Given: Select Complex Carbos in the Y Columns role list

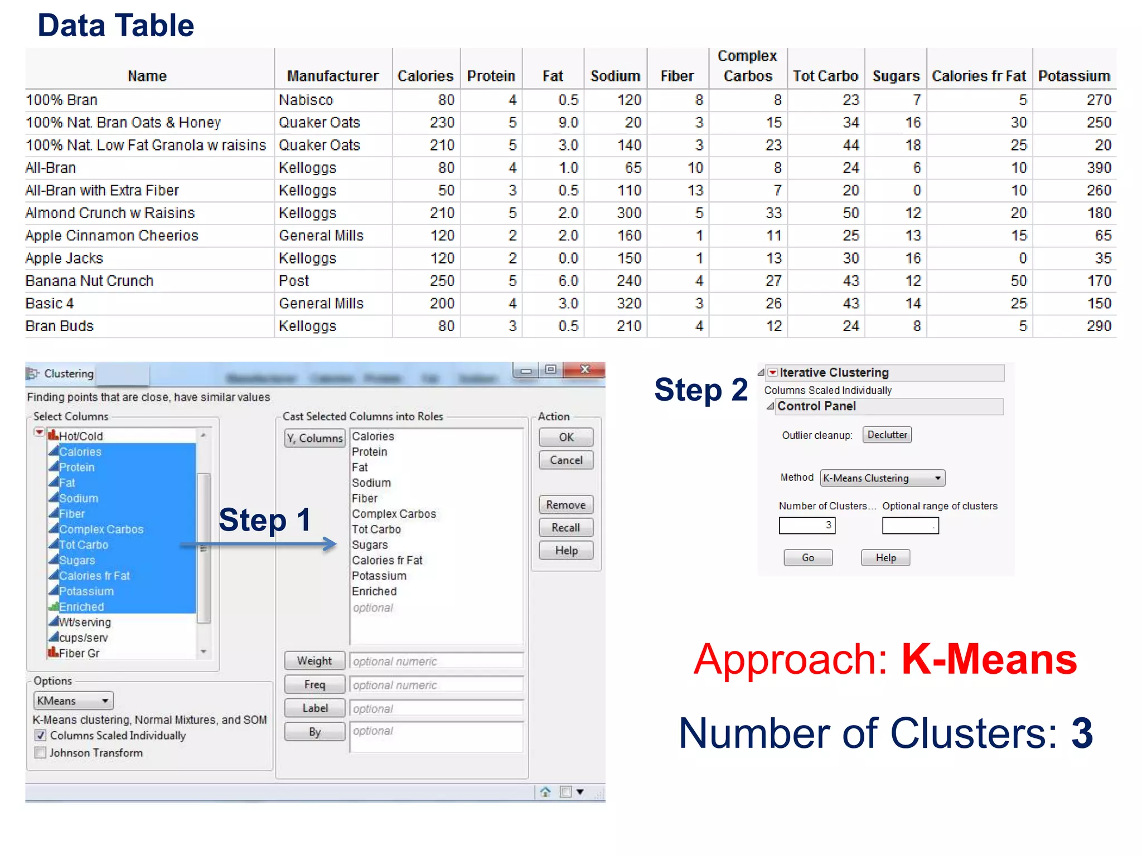Looking at the screenshot, I should [394, 514].
